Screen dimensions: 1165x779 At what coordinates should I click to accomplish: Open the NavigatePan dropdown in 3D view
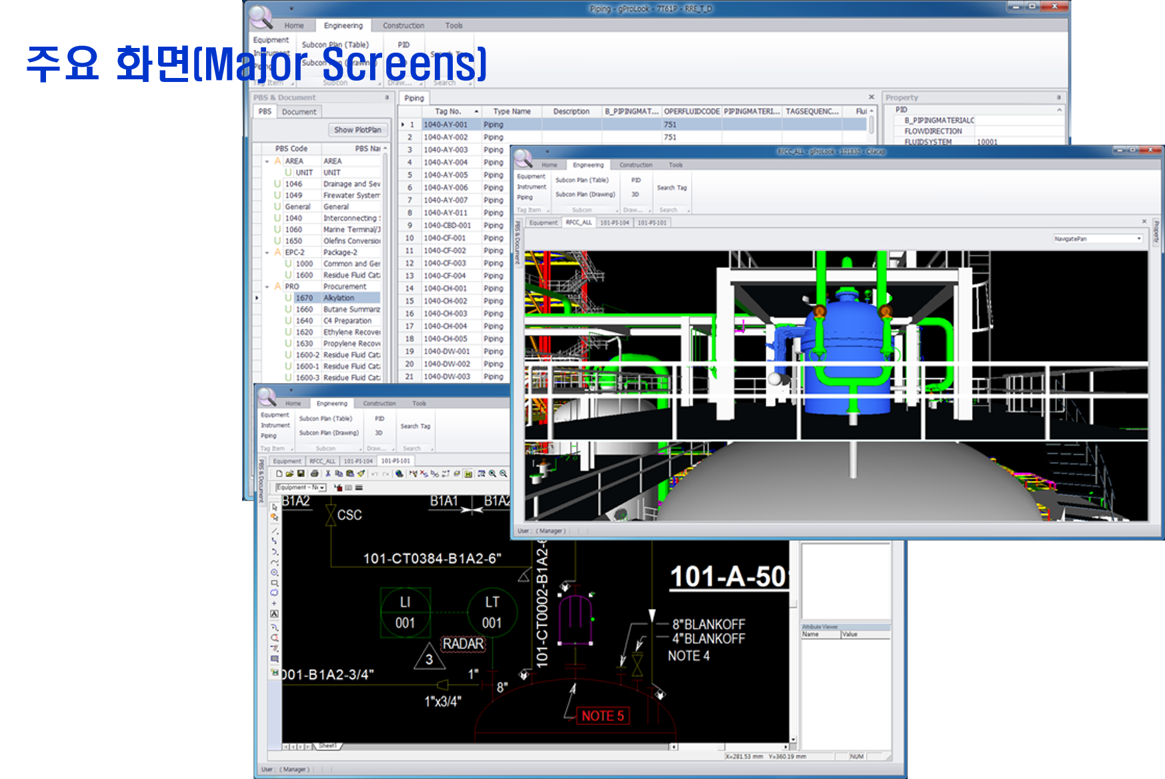(1139, 239)
